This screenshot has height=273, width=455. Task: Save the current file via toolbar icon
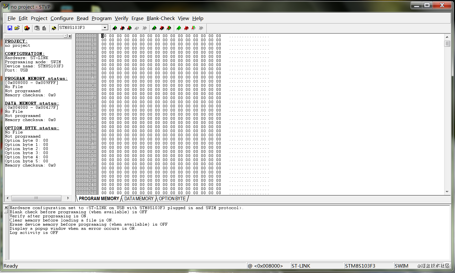[x=10, y=28]
